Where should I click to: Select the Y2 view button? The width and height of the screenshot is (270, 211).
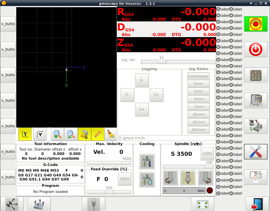pyautogui.click(x=40, y=134)
